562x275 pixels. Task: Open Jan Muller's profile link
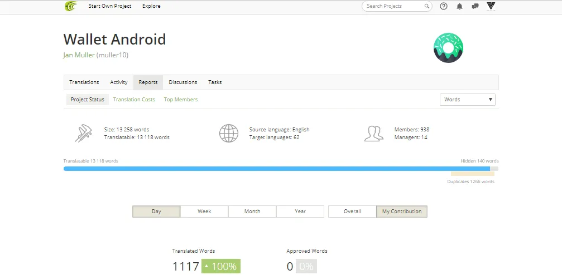pyautogui.click(x=79, y=55)
